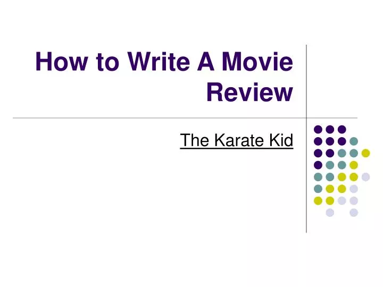Select the bottom-right lavender dot
Image resolution: width=383 pixels, height=287 pixels.
pyautogui.click(x=354, y=213)
